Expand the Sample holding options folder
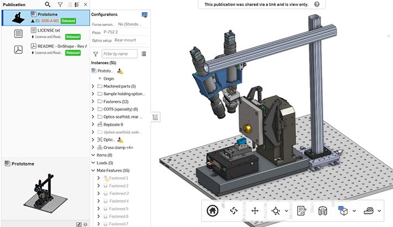 (x=93, y=94)
